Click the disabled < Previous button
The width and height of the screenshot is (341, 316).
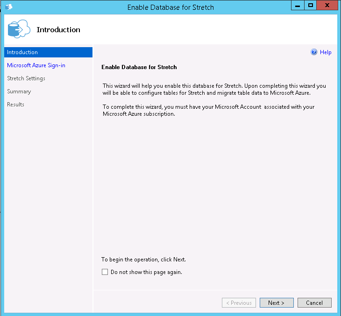click(239, 302)
